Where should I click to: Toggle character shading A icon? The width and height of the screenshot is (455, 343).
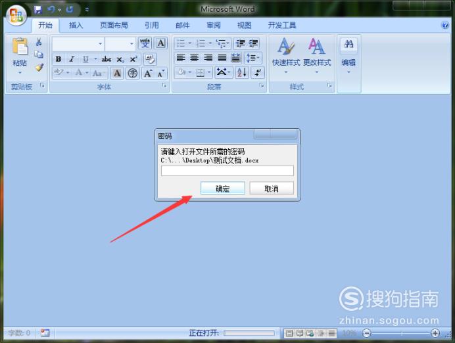click(117, 73)
